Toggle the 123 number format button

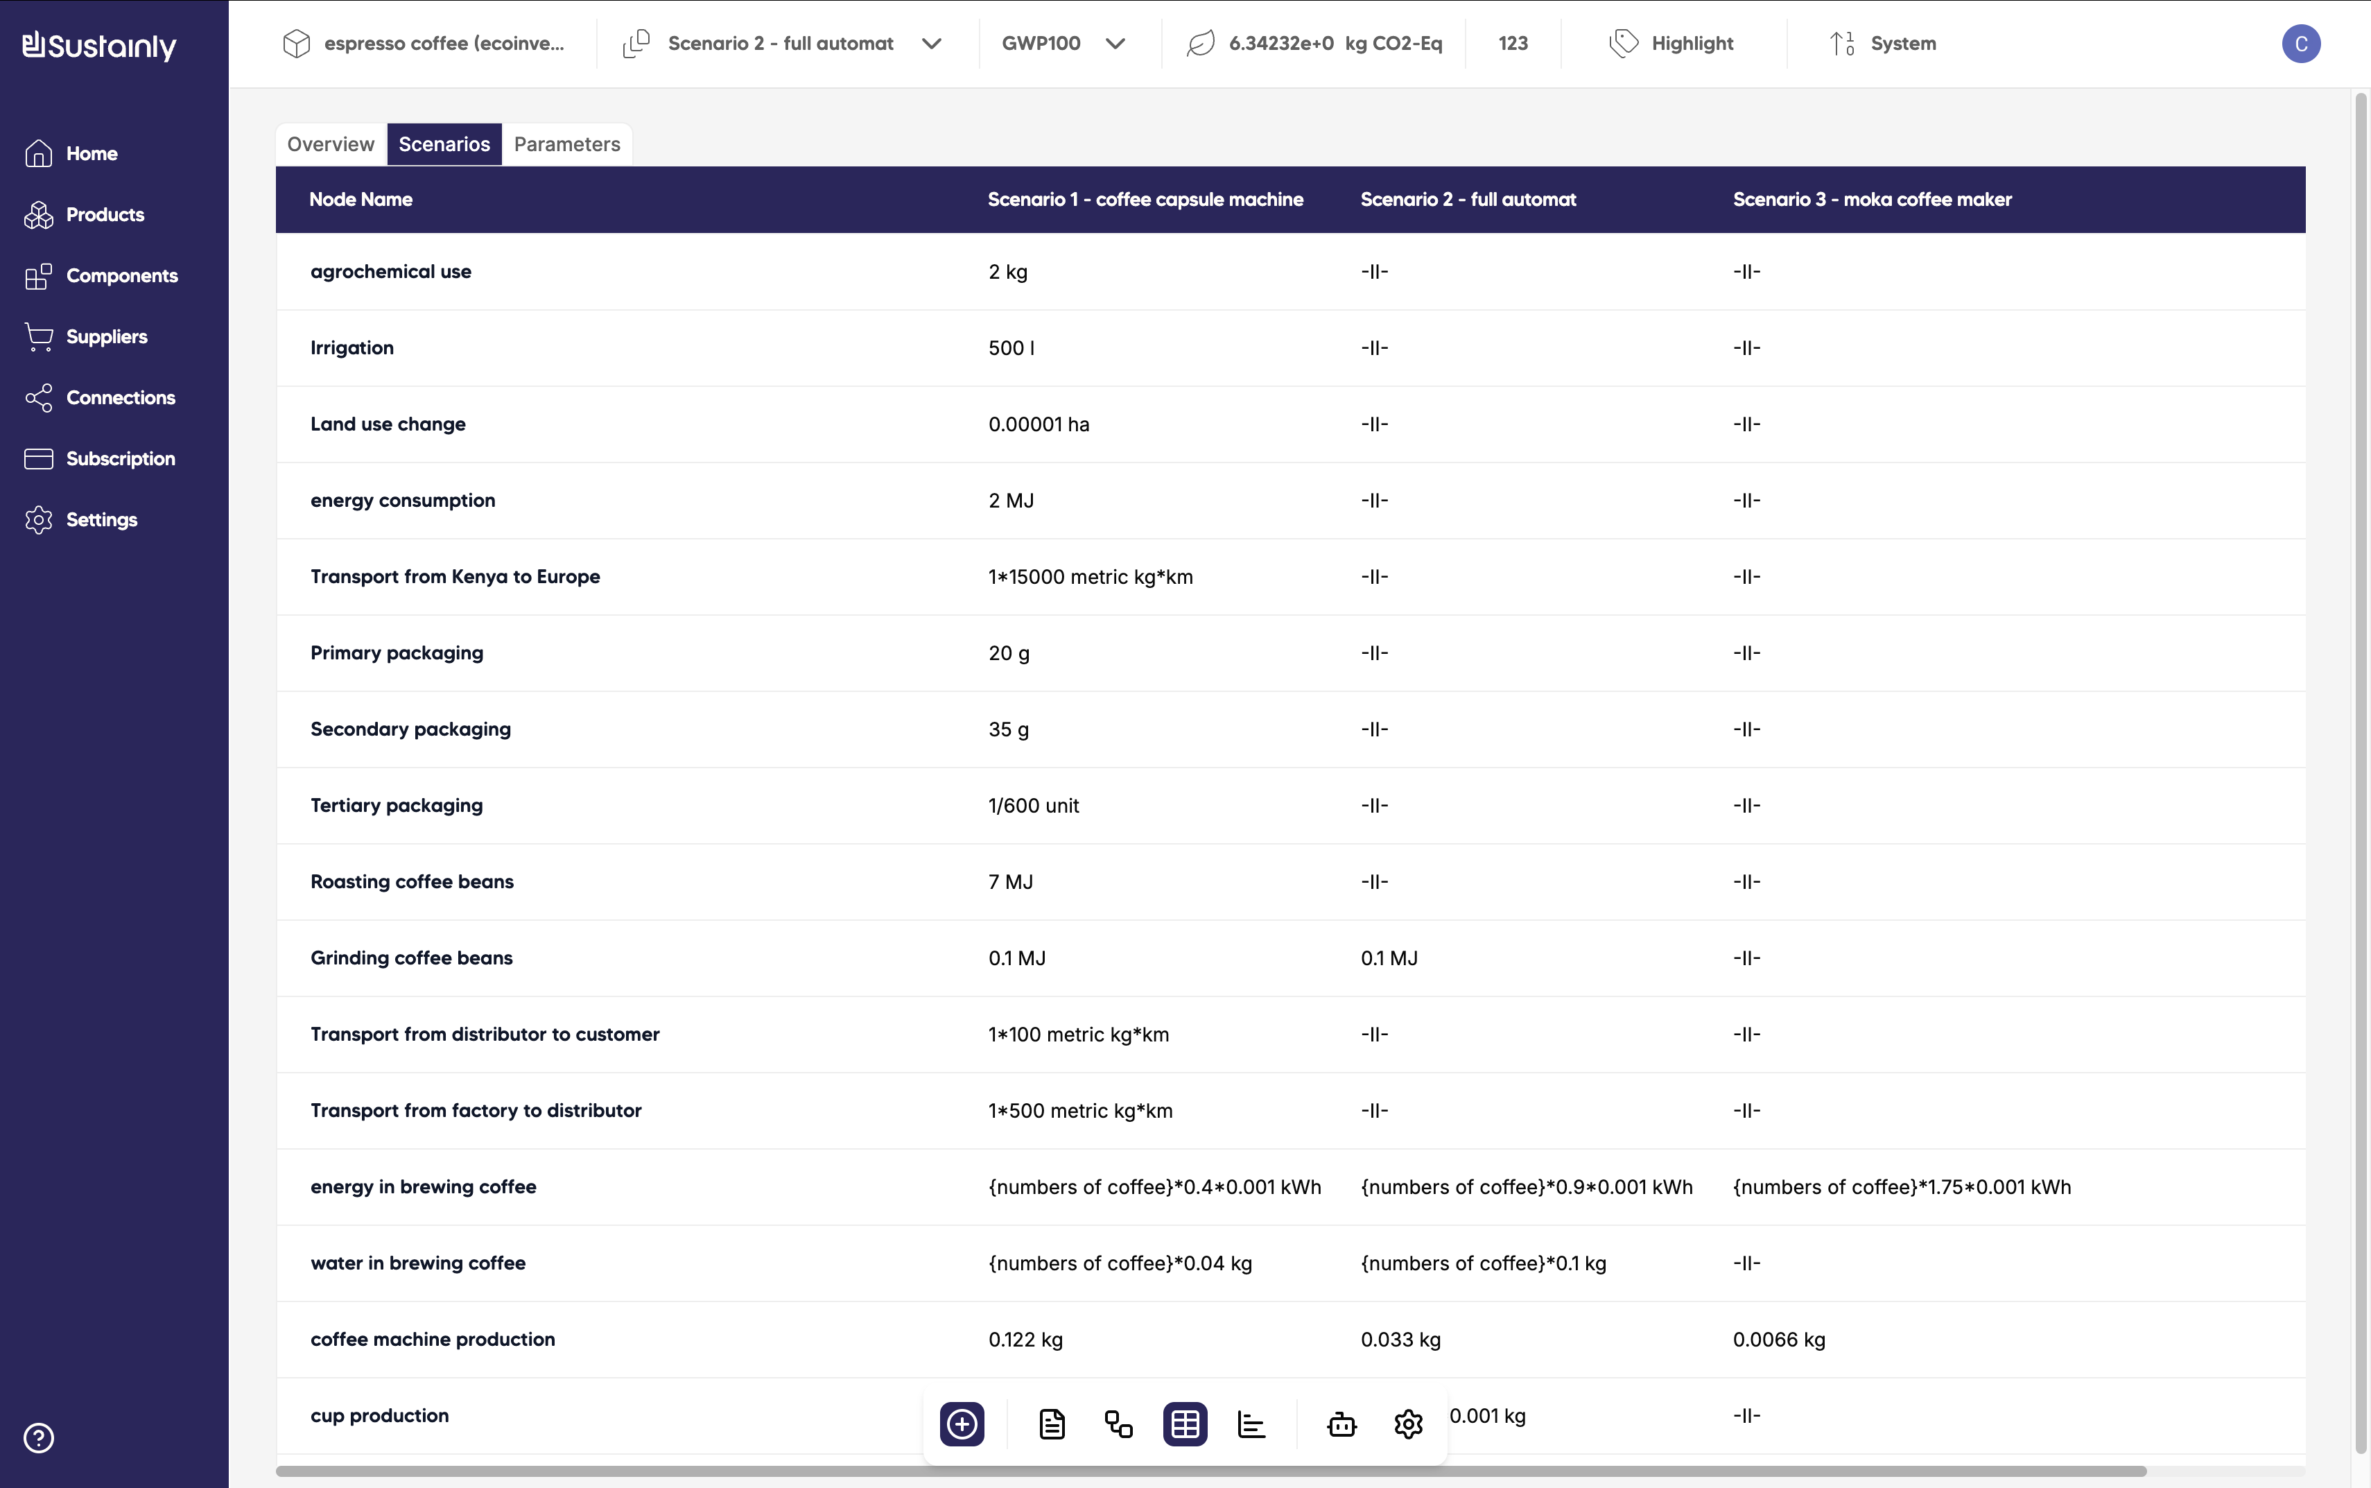[1512, 43]
